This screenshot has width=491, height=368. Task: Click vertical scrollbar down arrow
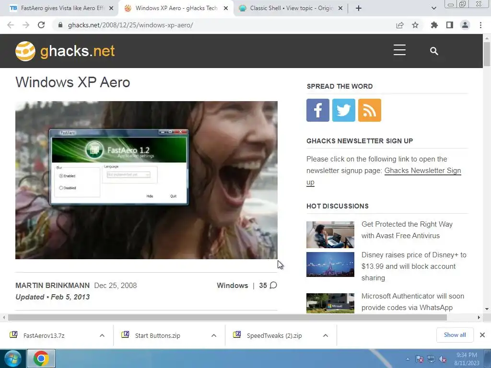click(x=487, y=309)
